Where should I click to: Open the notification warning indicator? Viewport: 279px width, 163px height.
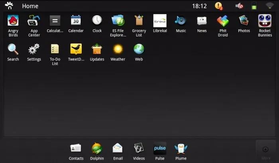pyautogui.click(x=219, y=6)
